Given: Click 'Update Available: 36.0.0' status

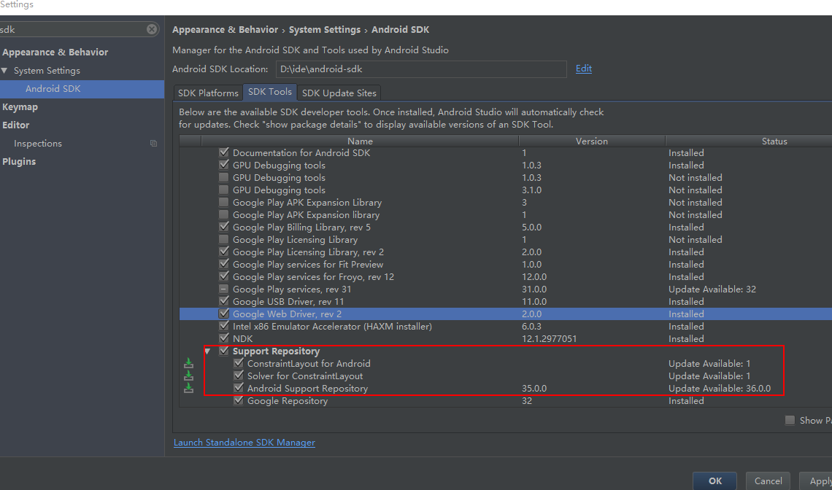Looking at the screenshot, I should (720, 388).
